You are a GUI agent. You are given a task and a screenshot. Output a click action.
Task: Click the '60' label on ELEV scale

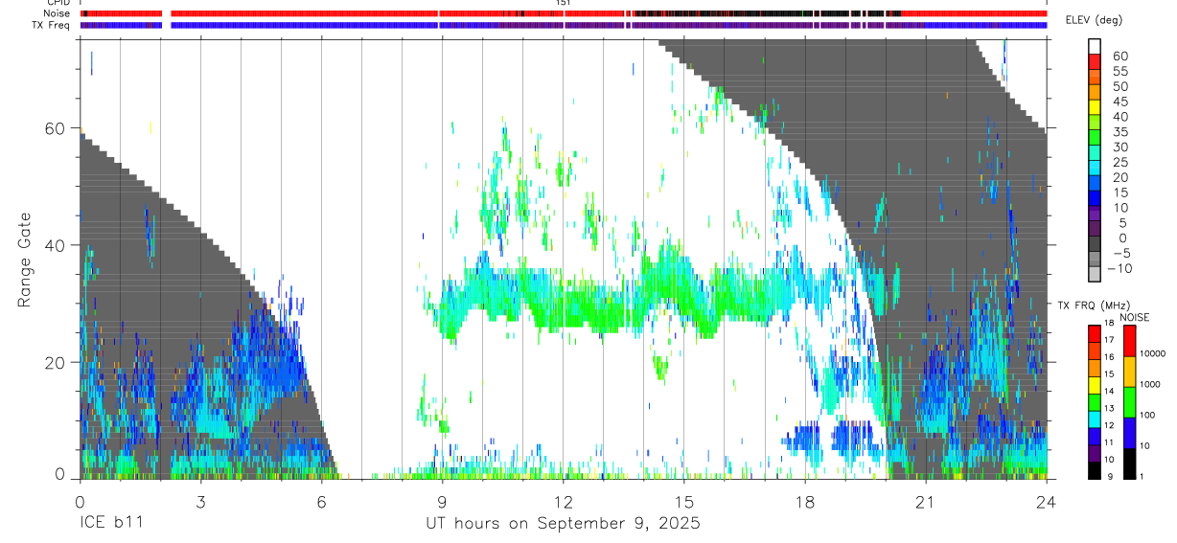[x=1119, y=56]
